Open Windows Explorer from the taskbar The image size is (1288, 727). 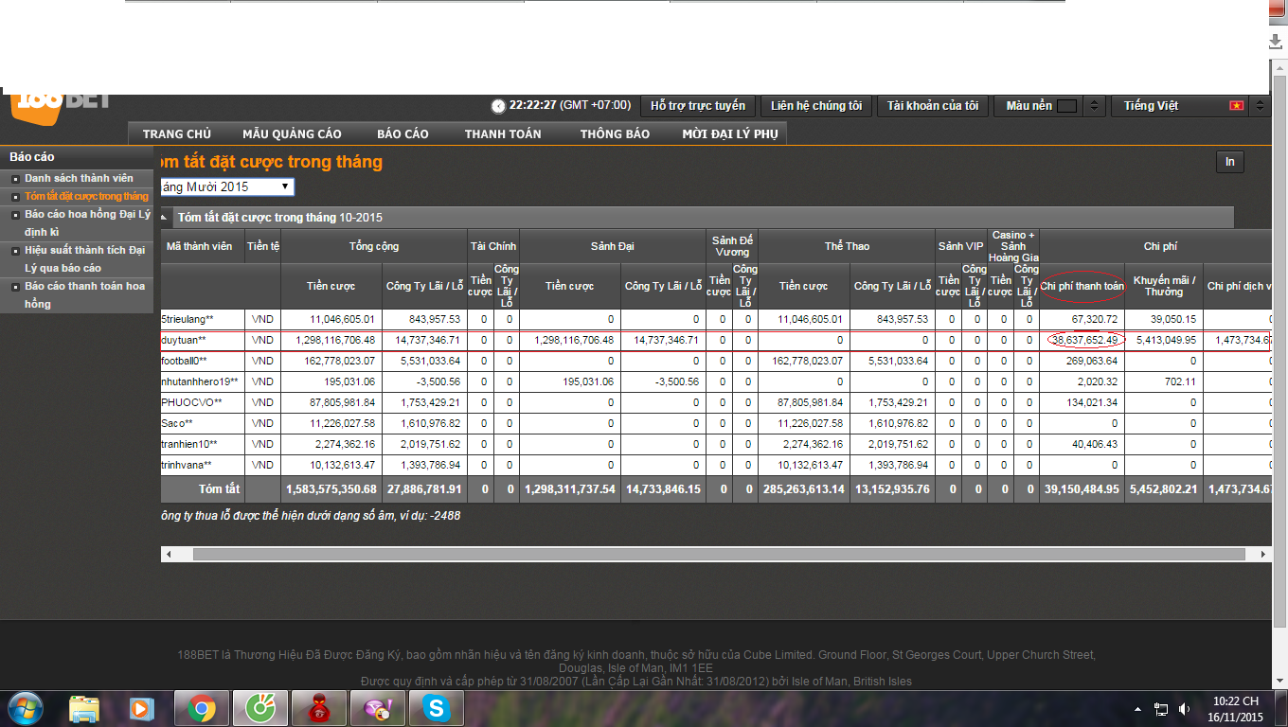click(x=84, y=708)
